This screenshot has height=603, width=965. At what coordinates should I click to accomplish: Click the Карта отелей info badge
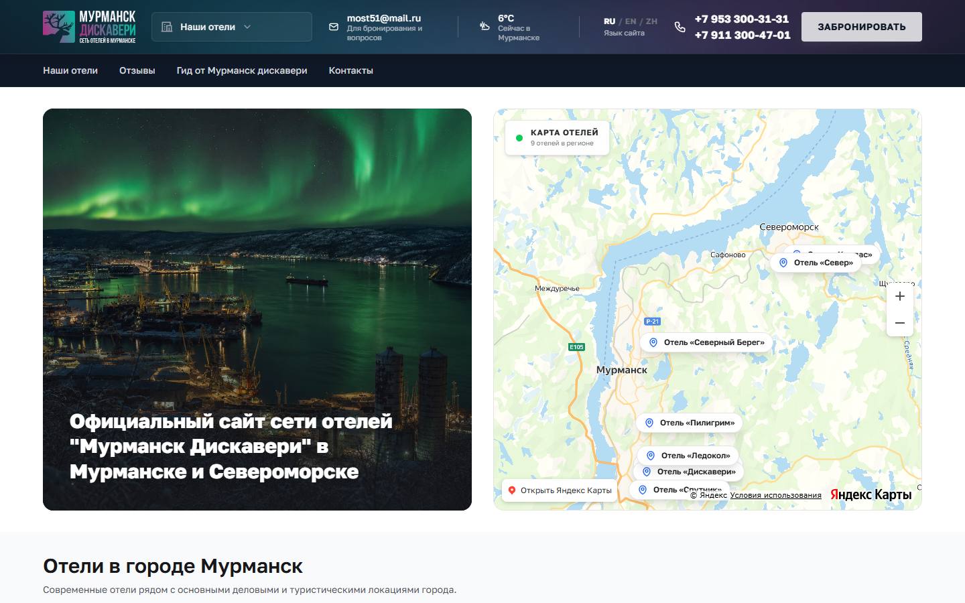[x=557, y=137]
